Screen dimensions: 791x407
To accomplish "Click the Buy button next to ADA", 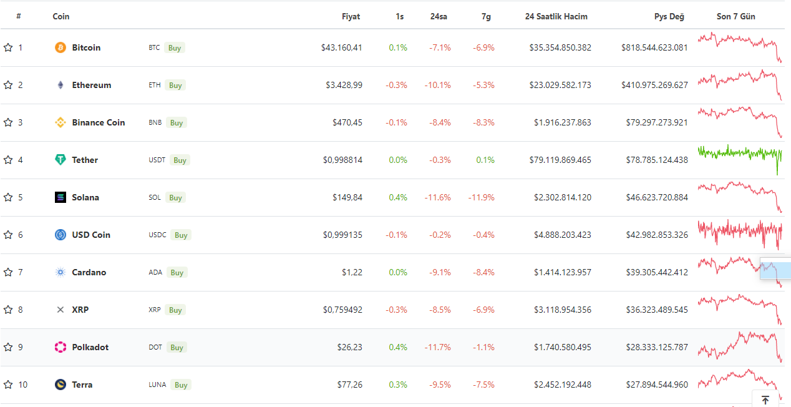I will pyautogui.click(x=177, y=272).
